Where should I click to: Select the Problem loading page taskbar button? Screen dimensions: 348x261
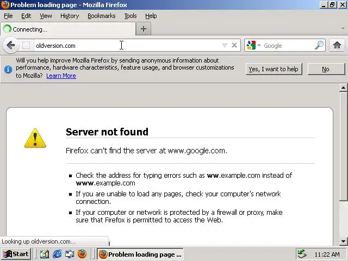pyautogui.click(x=140, y=254)
